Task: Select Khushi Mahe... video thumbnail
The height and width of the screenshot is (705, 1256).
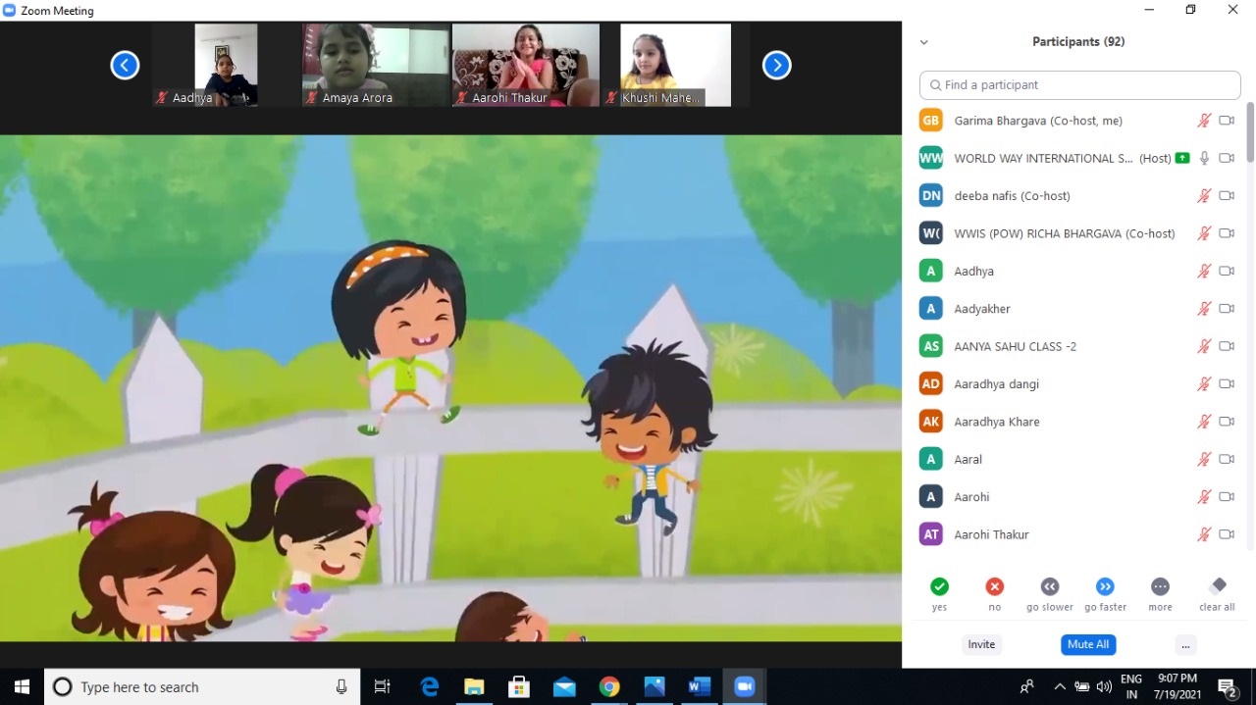Action: 675,66
